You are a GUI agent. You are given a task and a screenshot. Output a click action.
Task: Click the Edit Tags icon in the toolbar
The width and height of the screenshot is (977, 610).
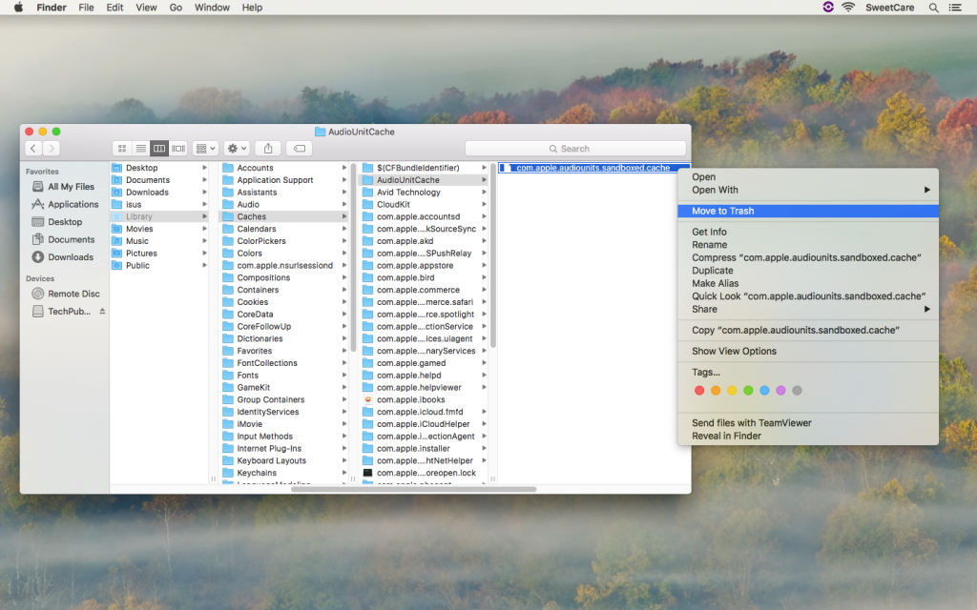[x=297, y=148]
